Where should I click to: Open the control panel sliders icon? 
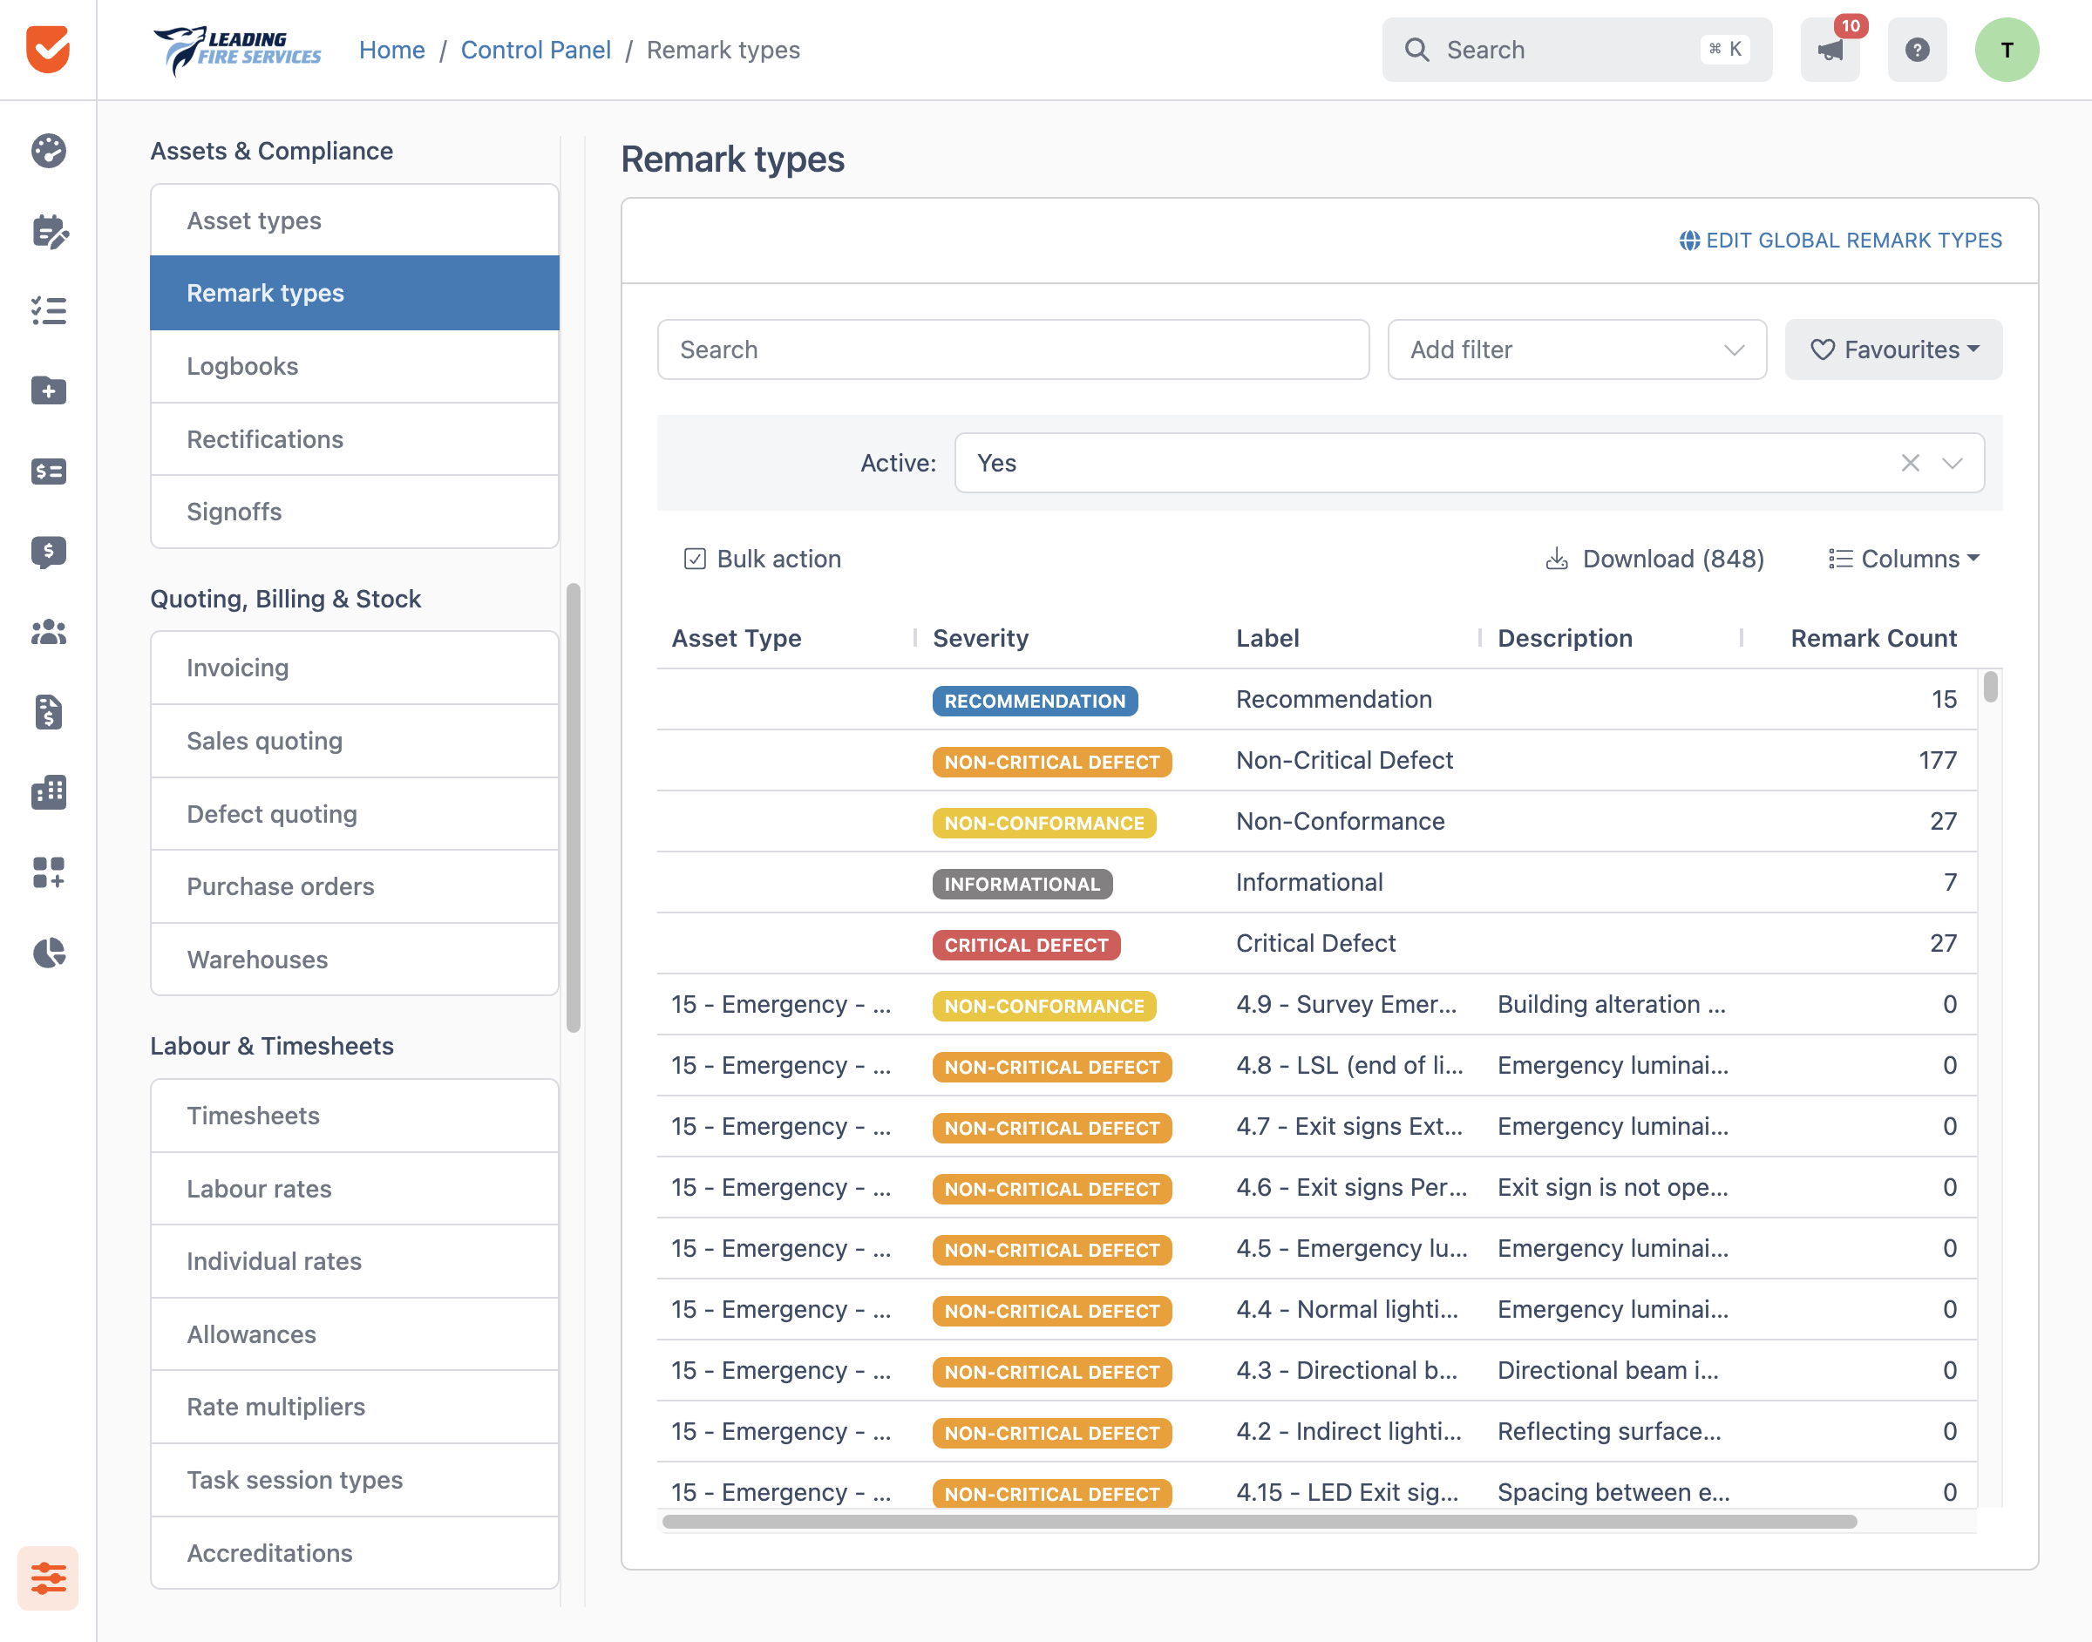click(48, 1578)
